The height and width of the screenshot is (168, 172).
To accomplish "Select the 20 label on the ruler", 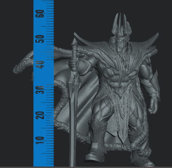I will [x=40, y=115].
